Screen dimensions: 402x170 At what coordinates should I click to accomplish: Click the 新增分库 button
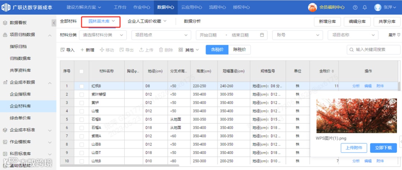click(x=328, y=22)
